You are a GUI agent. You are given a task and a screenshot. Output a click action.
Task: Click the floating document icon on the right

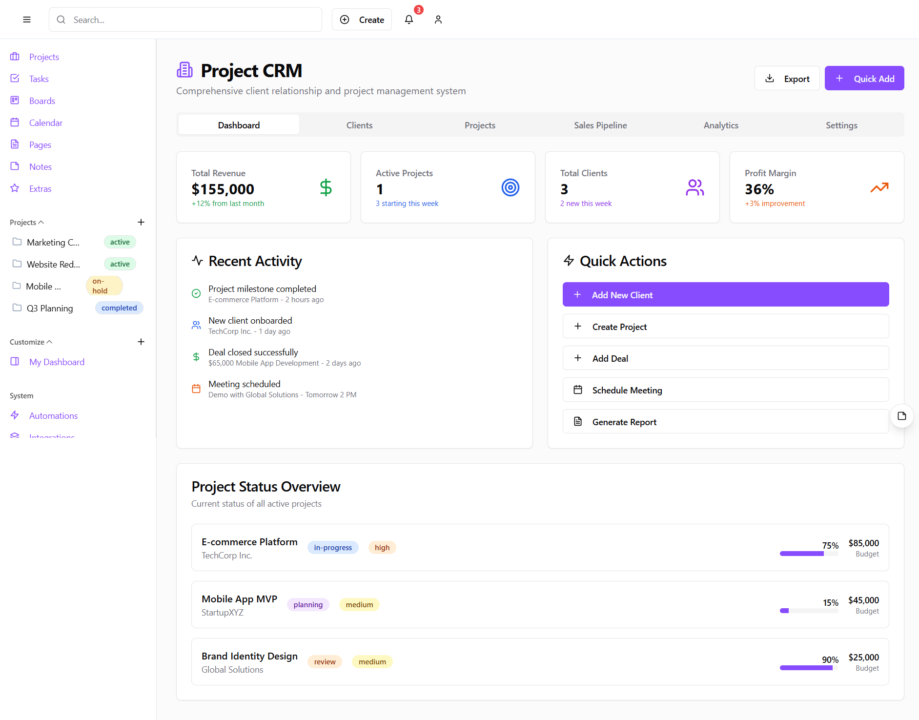click(x=902, y=416)
